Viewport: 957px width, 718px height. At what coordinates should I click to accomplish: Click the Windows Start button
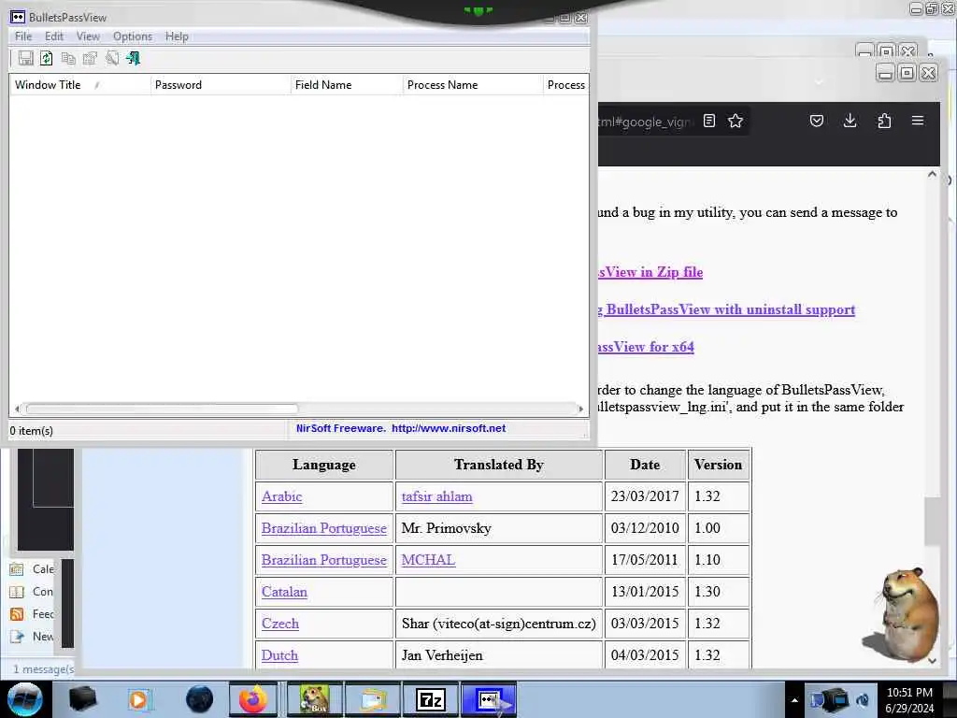[x=24, y=699]
